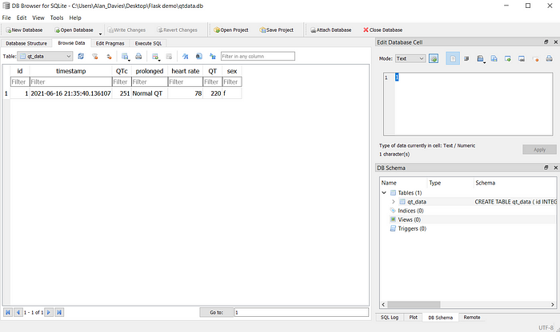Select the cell with heart rate 78
The width and height of the screenshot is (560, 332).
[x=185, y=93]
